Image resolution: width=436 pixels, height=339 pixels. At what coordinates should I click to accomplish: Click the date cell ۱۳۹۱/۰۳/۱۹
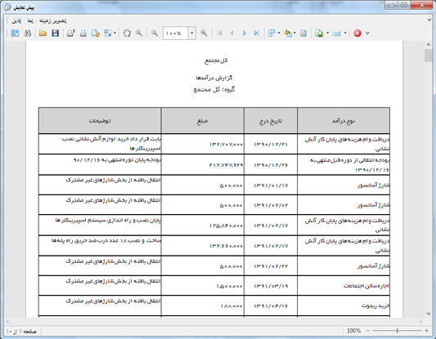(x=271, y=286)
